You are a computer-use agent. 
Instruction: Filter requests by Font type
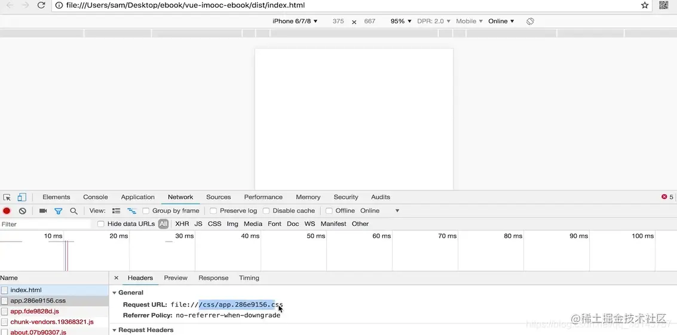point(274,223)
